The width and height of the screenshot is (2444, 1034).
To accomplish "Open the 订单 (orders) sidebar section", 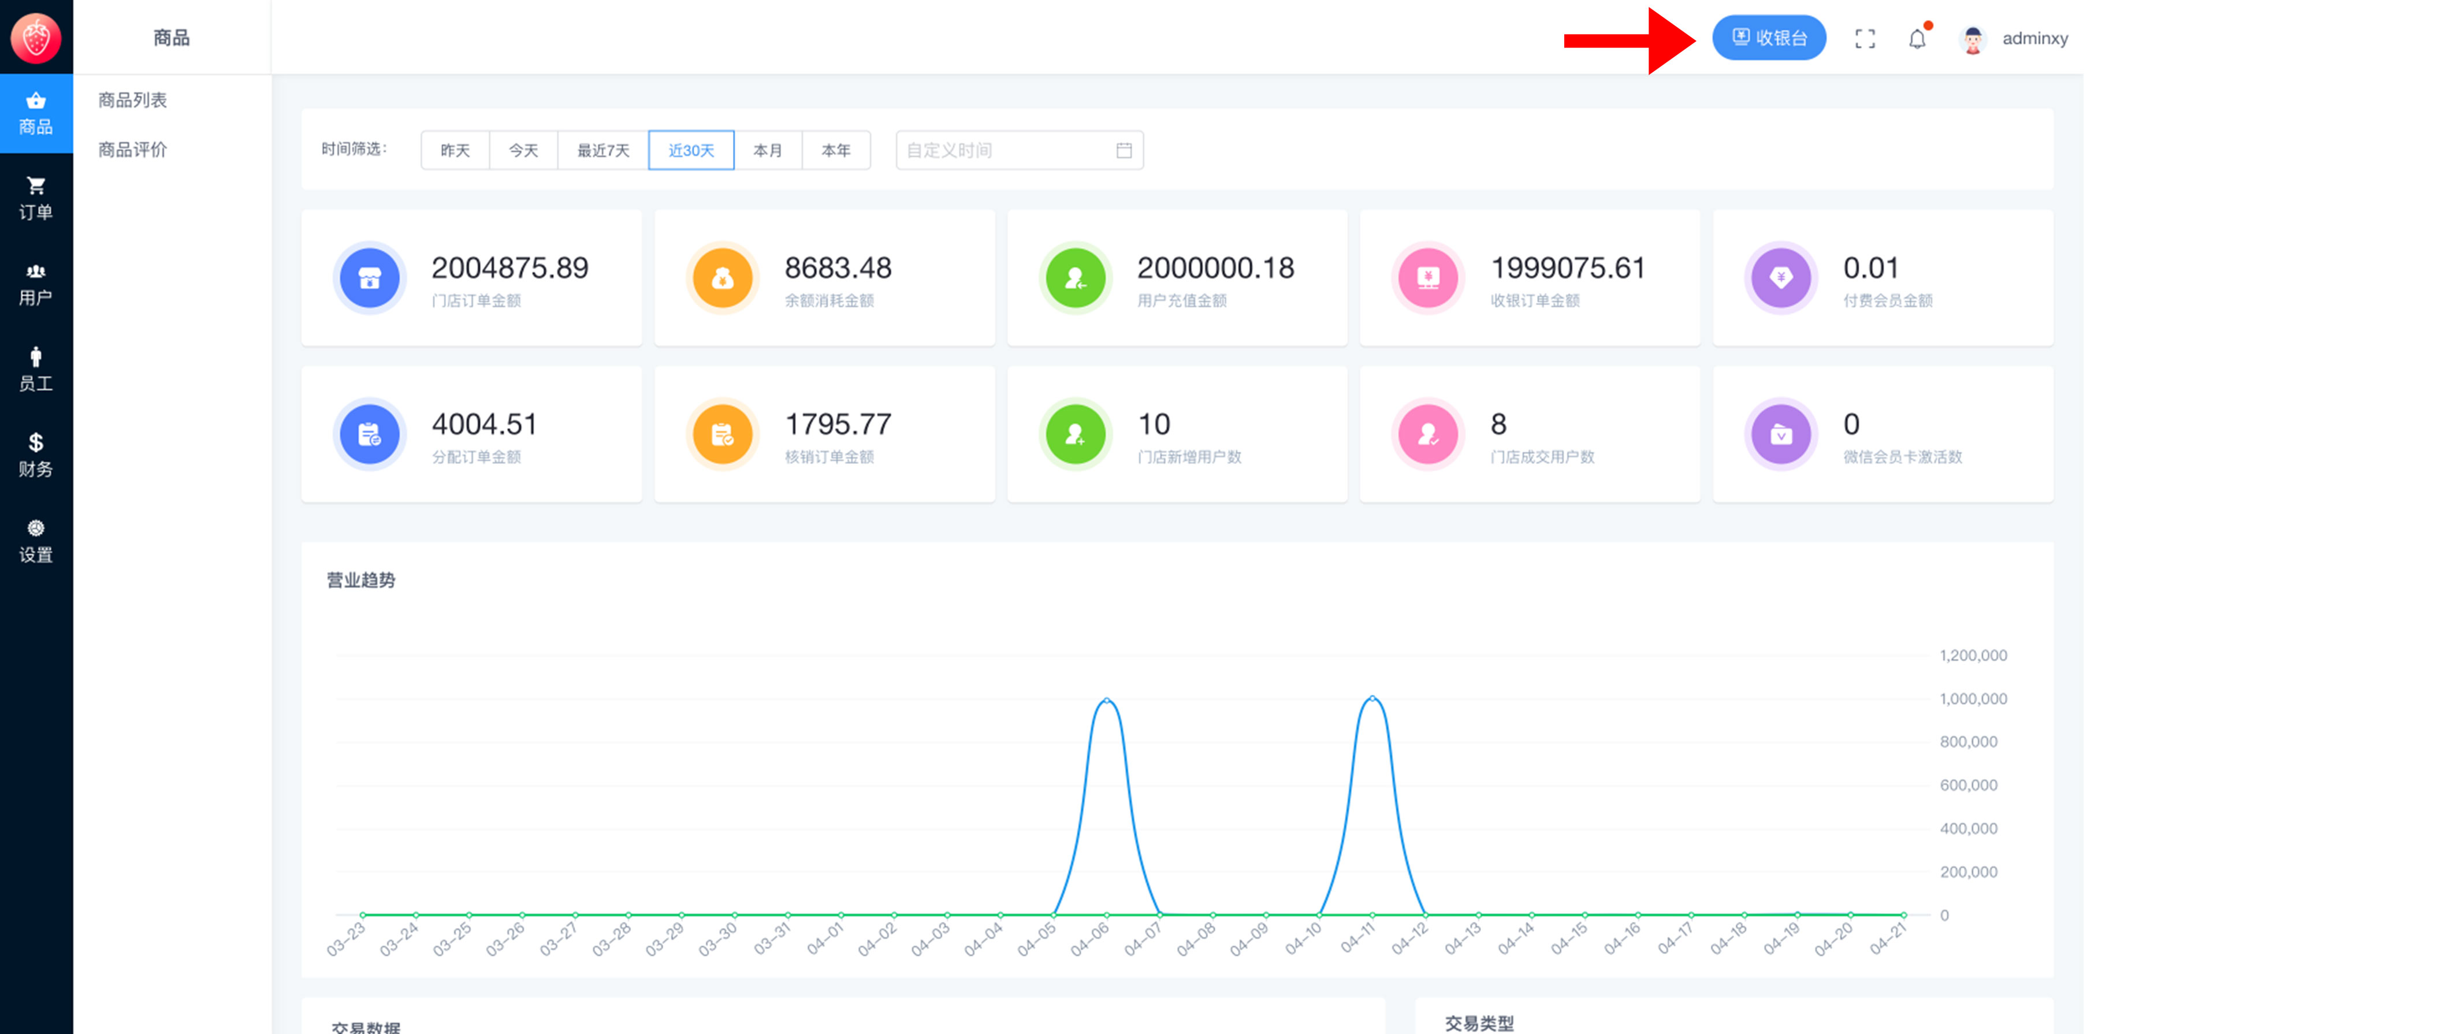I will point(36,198).
